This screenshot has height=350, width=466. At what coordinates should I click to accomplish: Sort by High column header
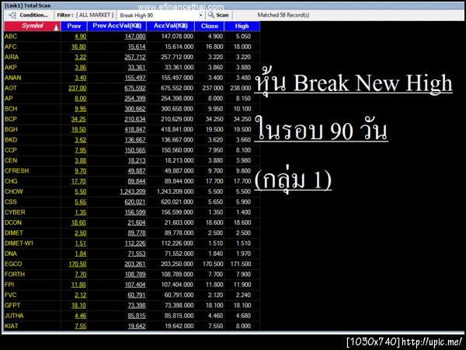(x=242, y=26)
